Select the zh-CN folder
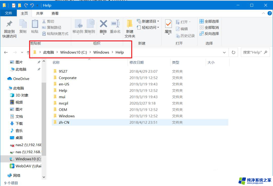 64,122
